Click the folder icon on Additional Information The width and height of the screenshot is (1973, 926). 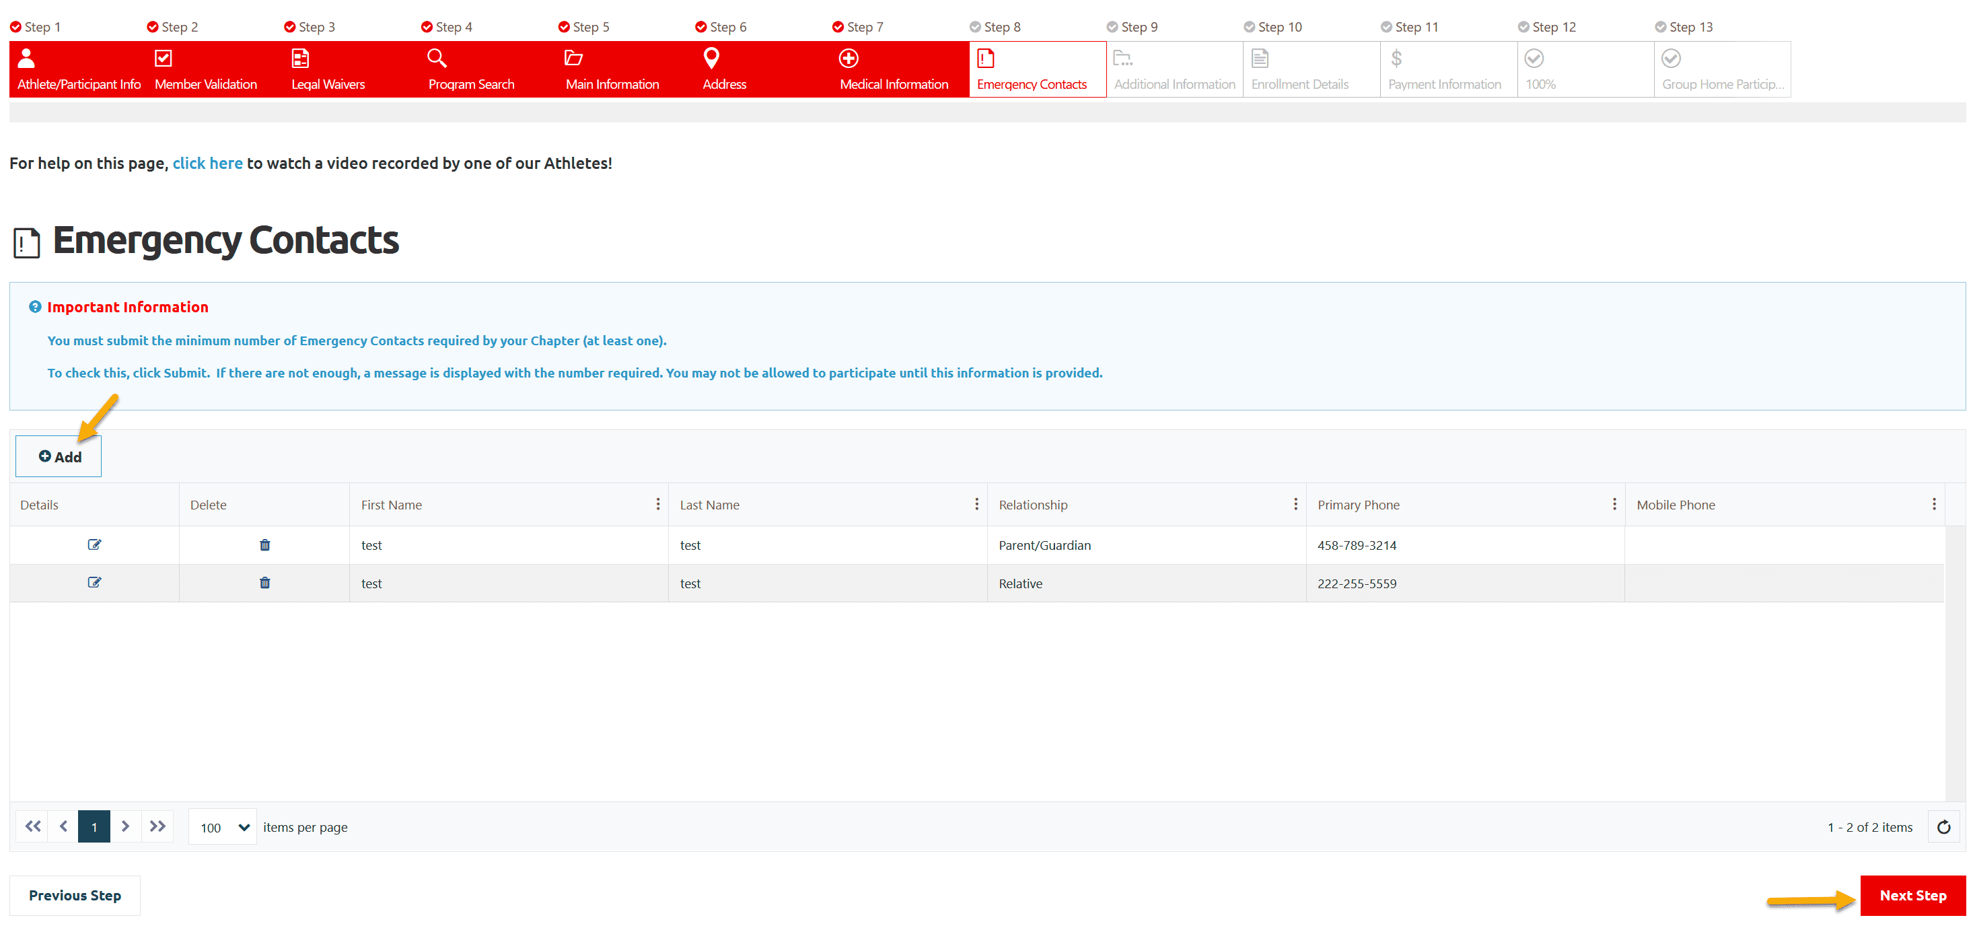click(x=1123, y=58)
